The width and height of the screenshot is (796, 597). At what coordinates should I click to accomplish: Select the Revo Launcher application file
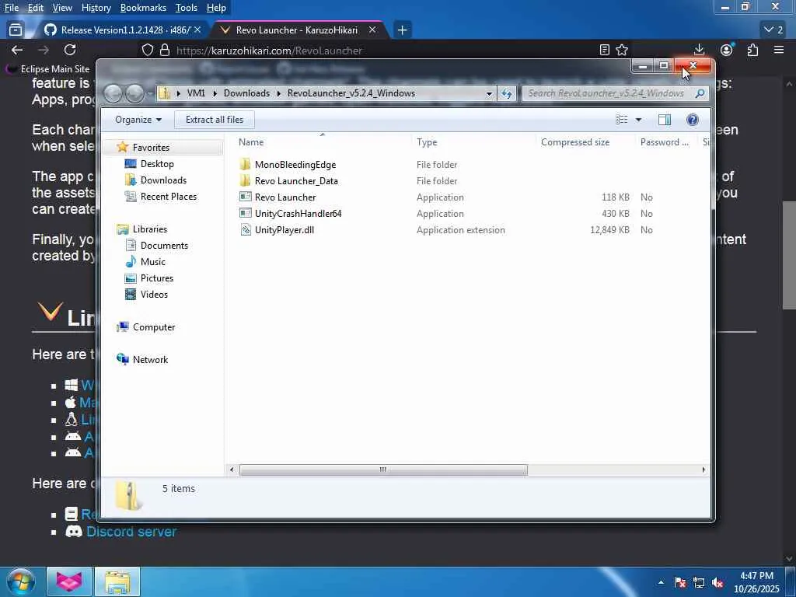coord(278,197)
